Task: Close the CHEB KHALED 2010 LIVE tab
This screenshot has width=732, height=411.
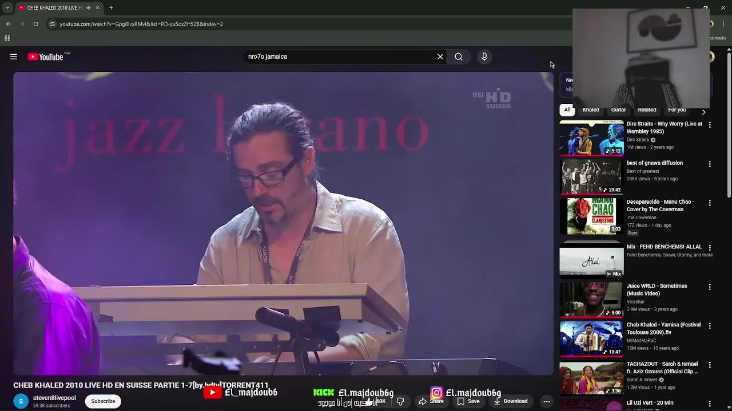Action: (x=97, y=8)
